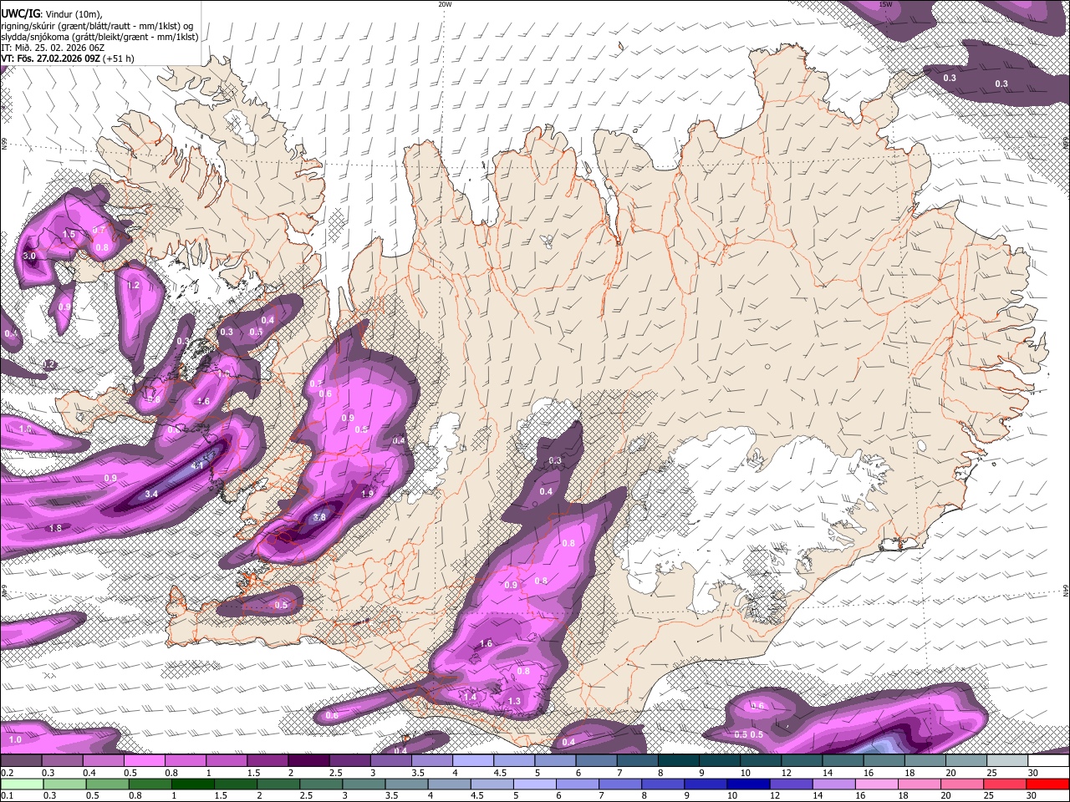Viewport: 1070px width, 802px height.
Task: Pick the 0.2–0.3 mauve swatch on snow scale
Action: (x=22, y=761)
